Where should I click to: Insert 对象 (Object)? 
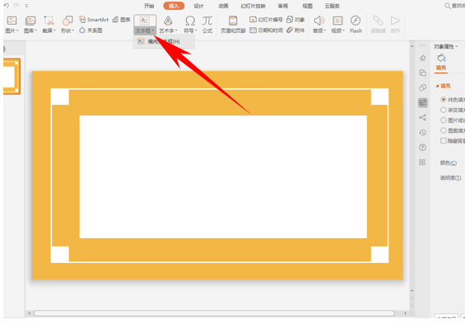click(x=295, y=20)
